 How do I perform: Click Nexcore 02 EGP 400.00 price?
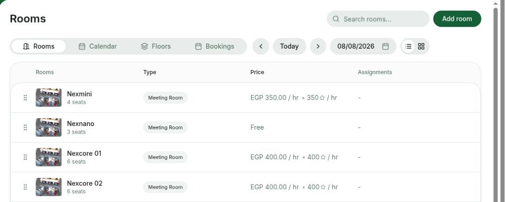[x=275, y=187]
